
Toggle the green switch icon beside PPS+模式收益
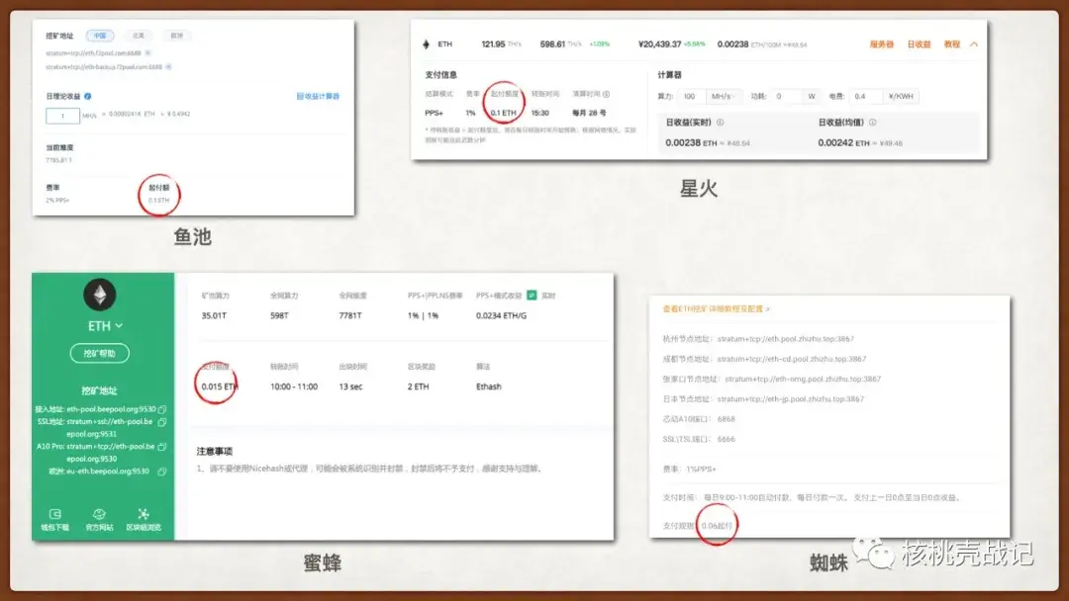tap(532, 296)
